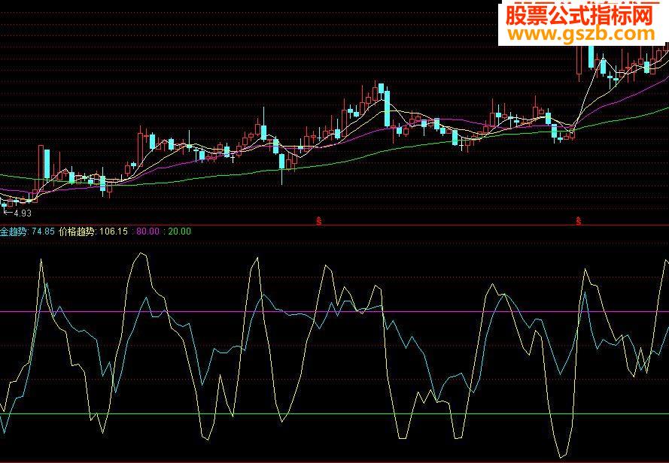
Task: Select the purple 80.00 level value
Action: coord(147,231)
